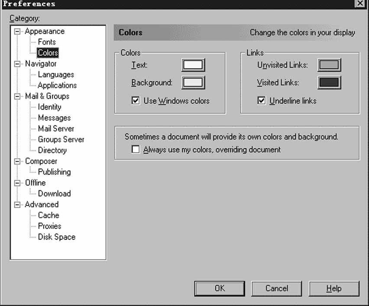Screen dimensions: 369x306
Task: Open the Disk Space preferences
Action: pos(57,237)
